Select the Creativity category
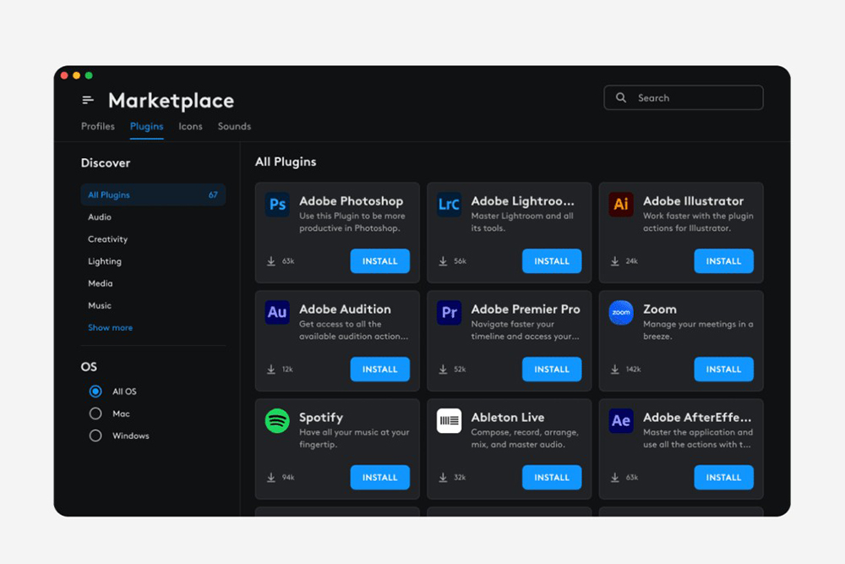This screenshot has width=845, height=564. 108,238
